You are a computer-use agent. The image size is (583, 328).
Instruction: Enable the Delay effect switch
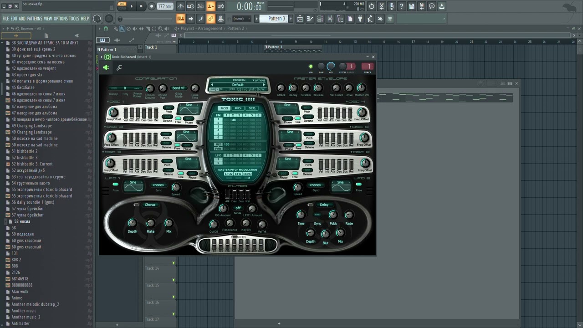pos(310,205)
